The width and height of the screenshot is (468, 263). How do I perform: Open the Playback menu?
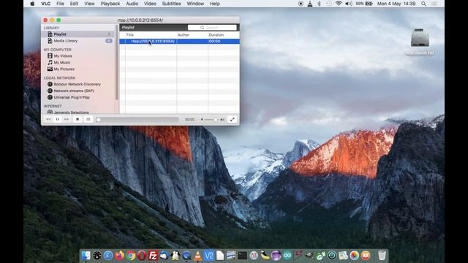(110, 4)
